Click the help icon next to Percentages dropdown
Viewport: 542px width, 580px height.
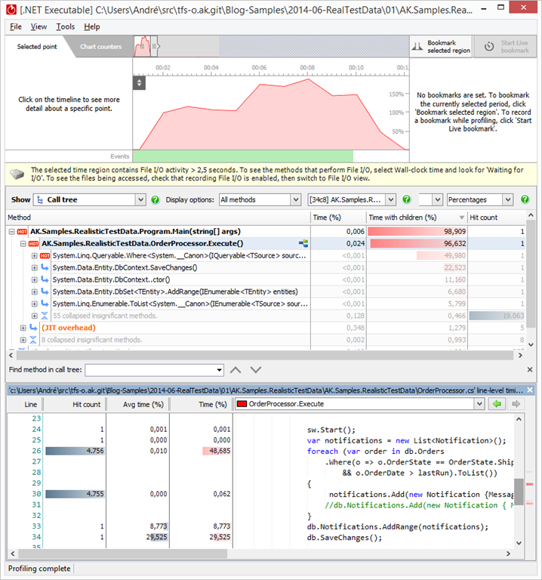525,199
